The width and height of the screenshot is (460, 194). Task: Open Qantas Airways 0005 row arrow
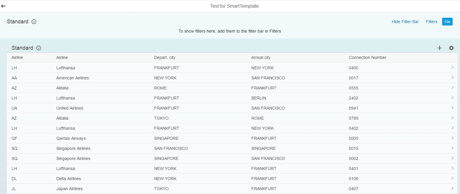tap(452, 138)
